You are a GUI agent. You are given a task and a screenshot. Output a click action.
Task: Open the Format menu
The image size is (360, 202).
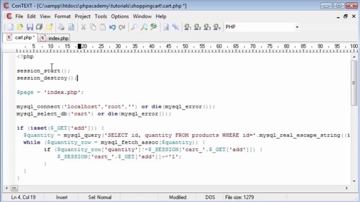point(62,16)
